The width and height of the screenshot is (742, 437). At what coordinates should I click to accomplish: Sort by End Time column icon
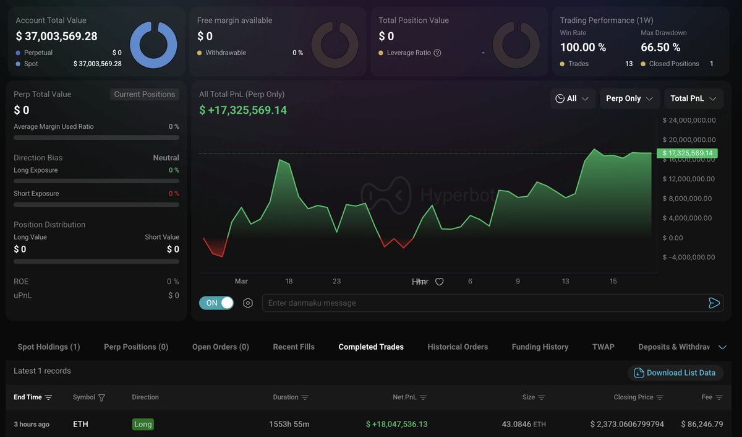click(49, 397)
